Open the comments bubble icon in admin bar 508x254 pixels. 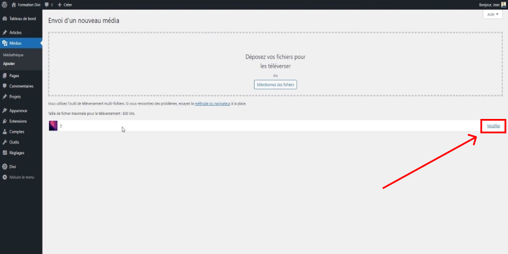coord(47,5)
